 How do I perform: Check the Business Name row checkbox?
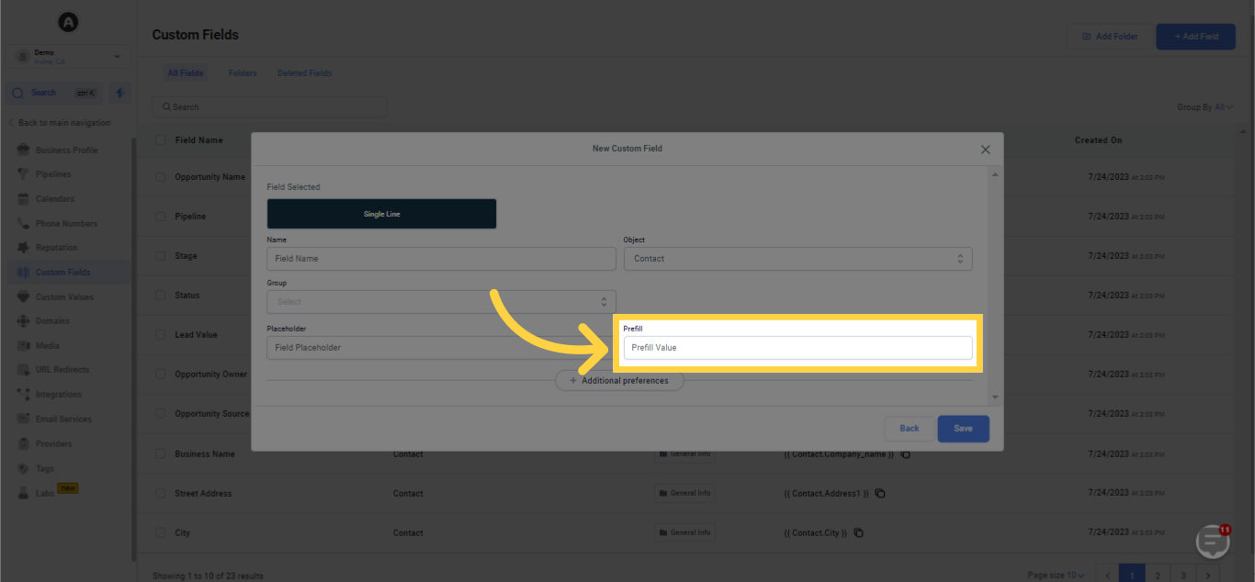[161, 454]
